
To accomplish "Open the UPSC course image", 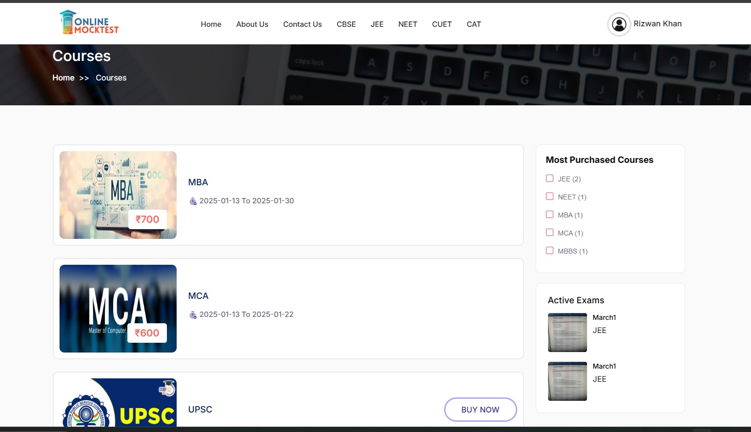I will pyautogui.click(x=118, y=403).
